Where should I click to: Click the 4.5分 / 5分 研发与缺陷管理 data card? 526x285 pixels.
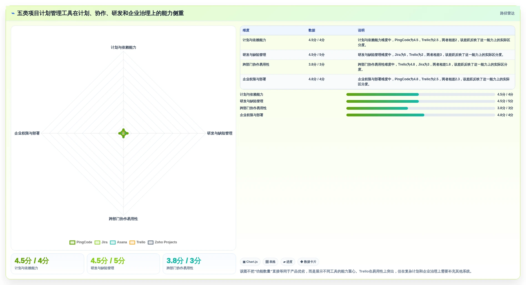point(123,264)
